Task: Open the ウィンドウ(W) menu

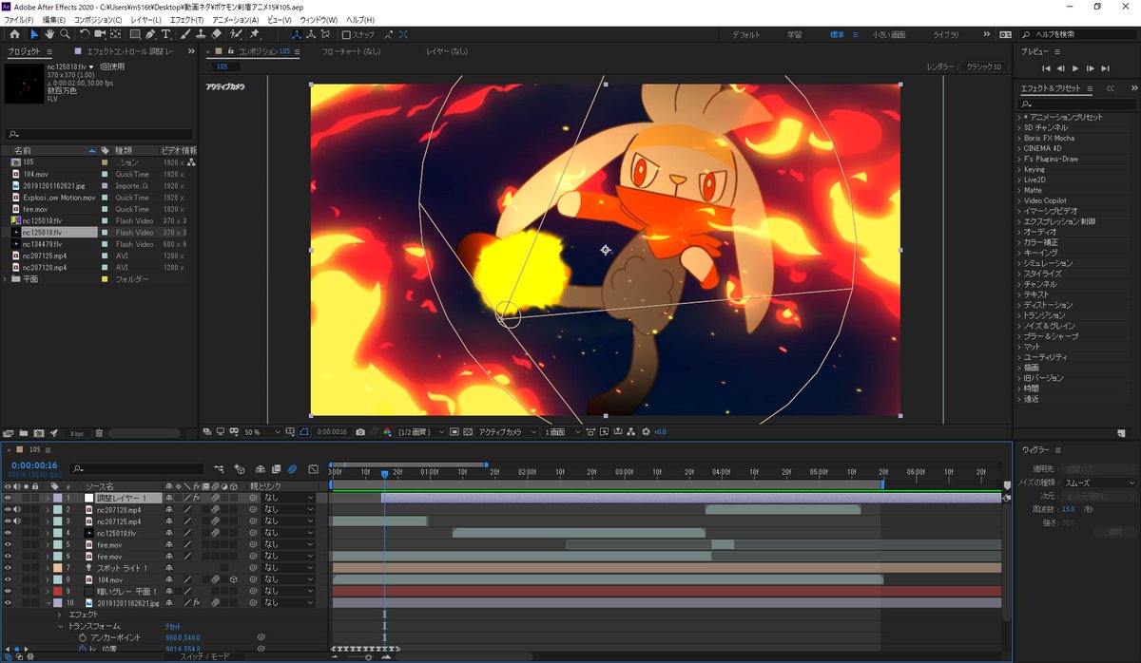Action: (318, 19)
